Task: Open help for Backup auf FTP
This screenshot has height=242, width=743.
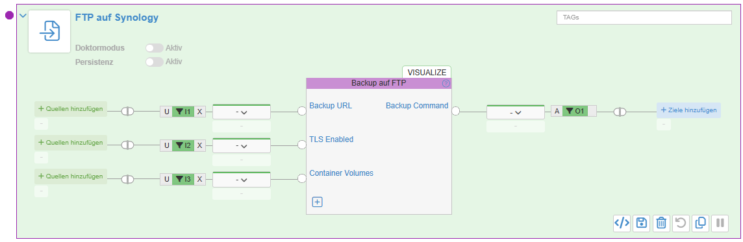Action: pyautogui.click(x=446, y=83)
